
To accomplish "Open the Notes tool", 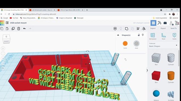I will point(174,36).
